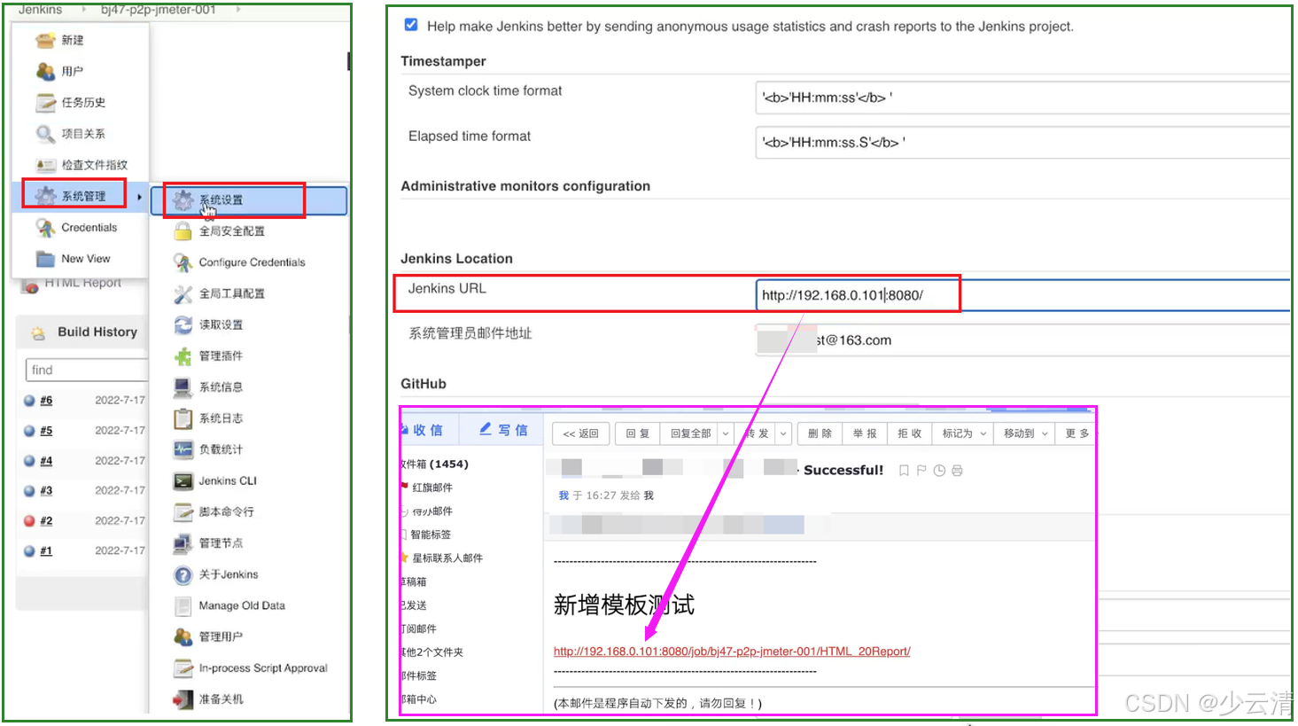The width and height of the screenshot is (1298, 726).
Task: Open the 更多 menu in mail toolbar
Action: click(1076, 433)
